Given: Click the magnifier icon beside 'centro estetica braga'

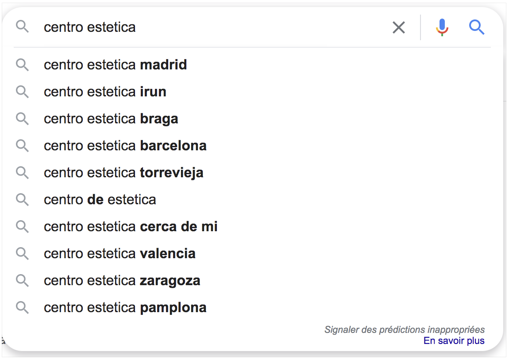Looking at the screenshot, I should click(x=23, y=118).
